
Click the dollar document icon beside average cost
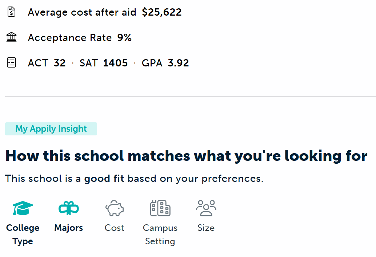[x=12, y=12]
